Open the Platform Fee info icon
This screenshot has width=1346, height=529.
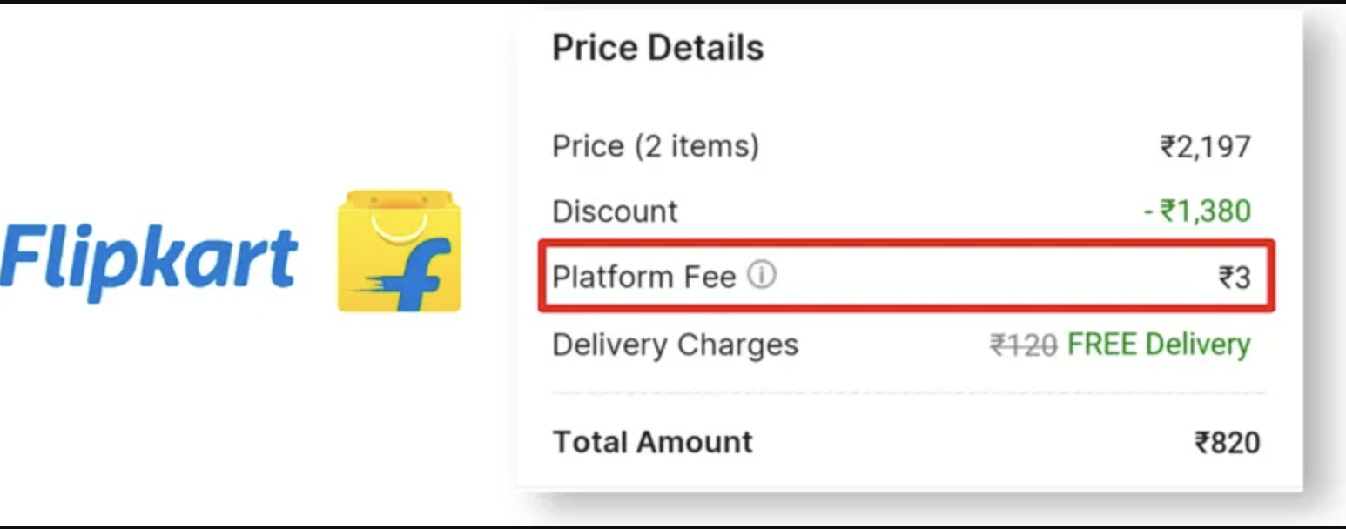tap(762, 276)
